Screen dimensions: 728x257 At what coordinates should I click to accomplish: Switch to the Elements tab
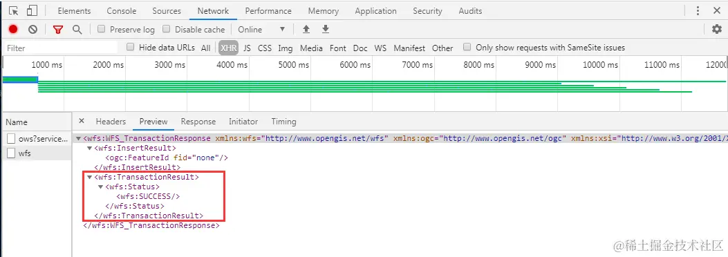(74, 10)
